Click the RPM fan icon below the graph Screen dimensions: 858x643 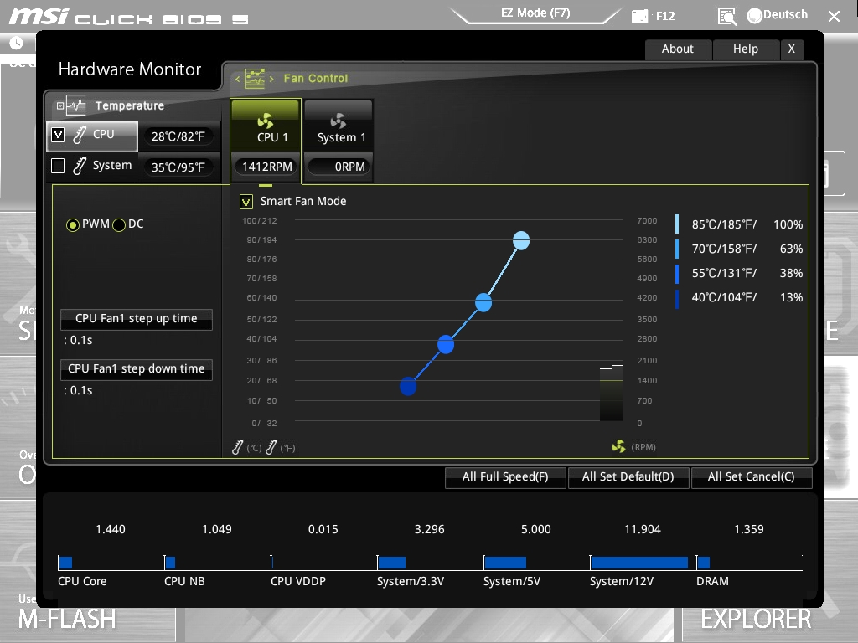tap(618, 447)
